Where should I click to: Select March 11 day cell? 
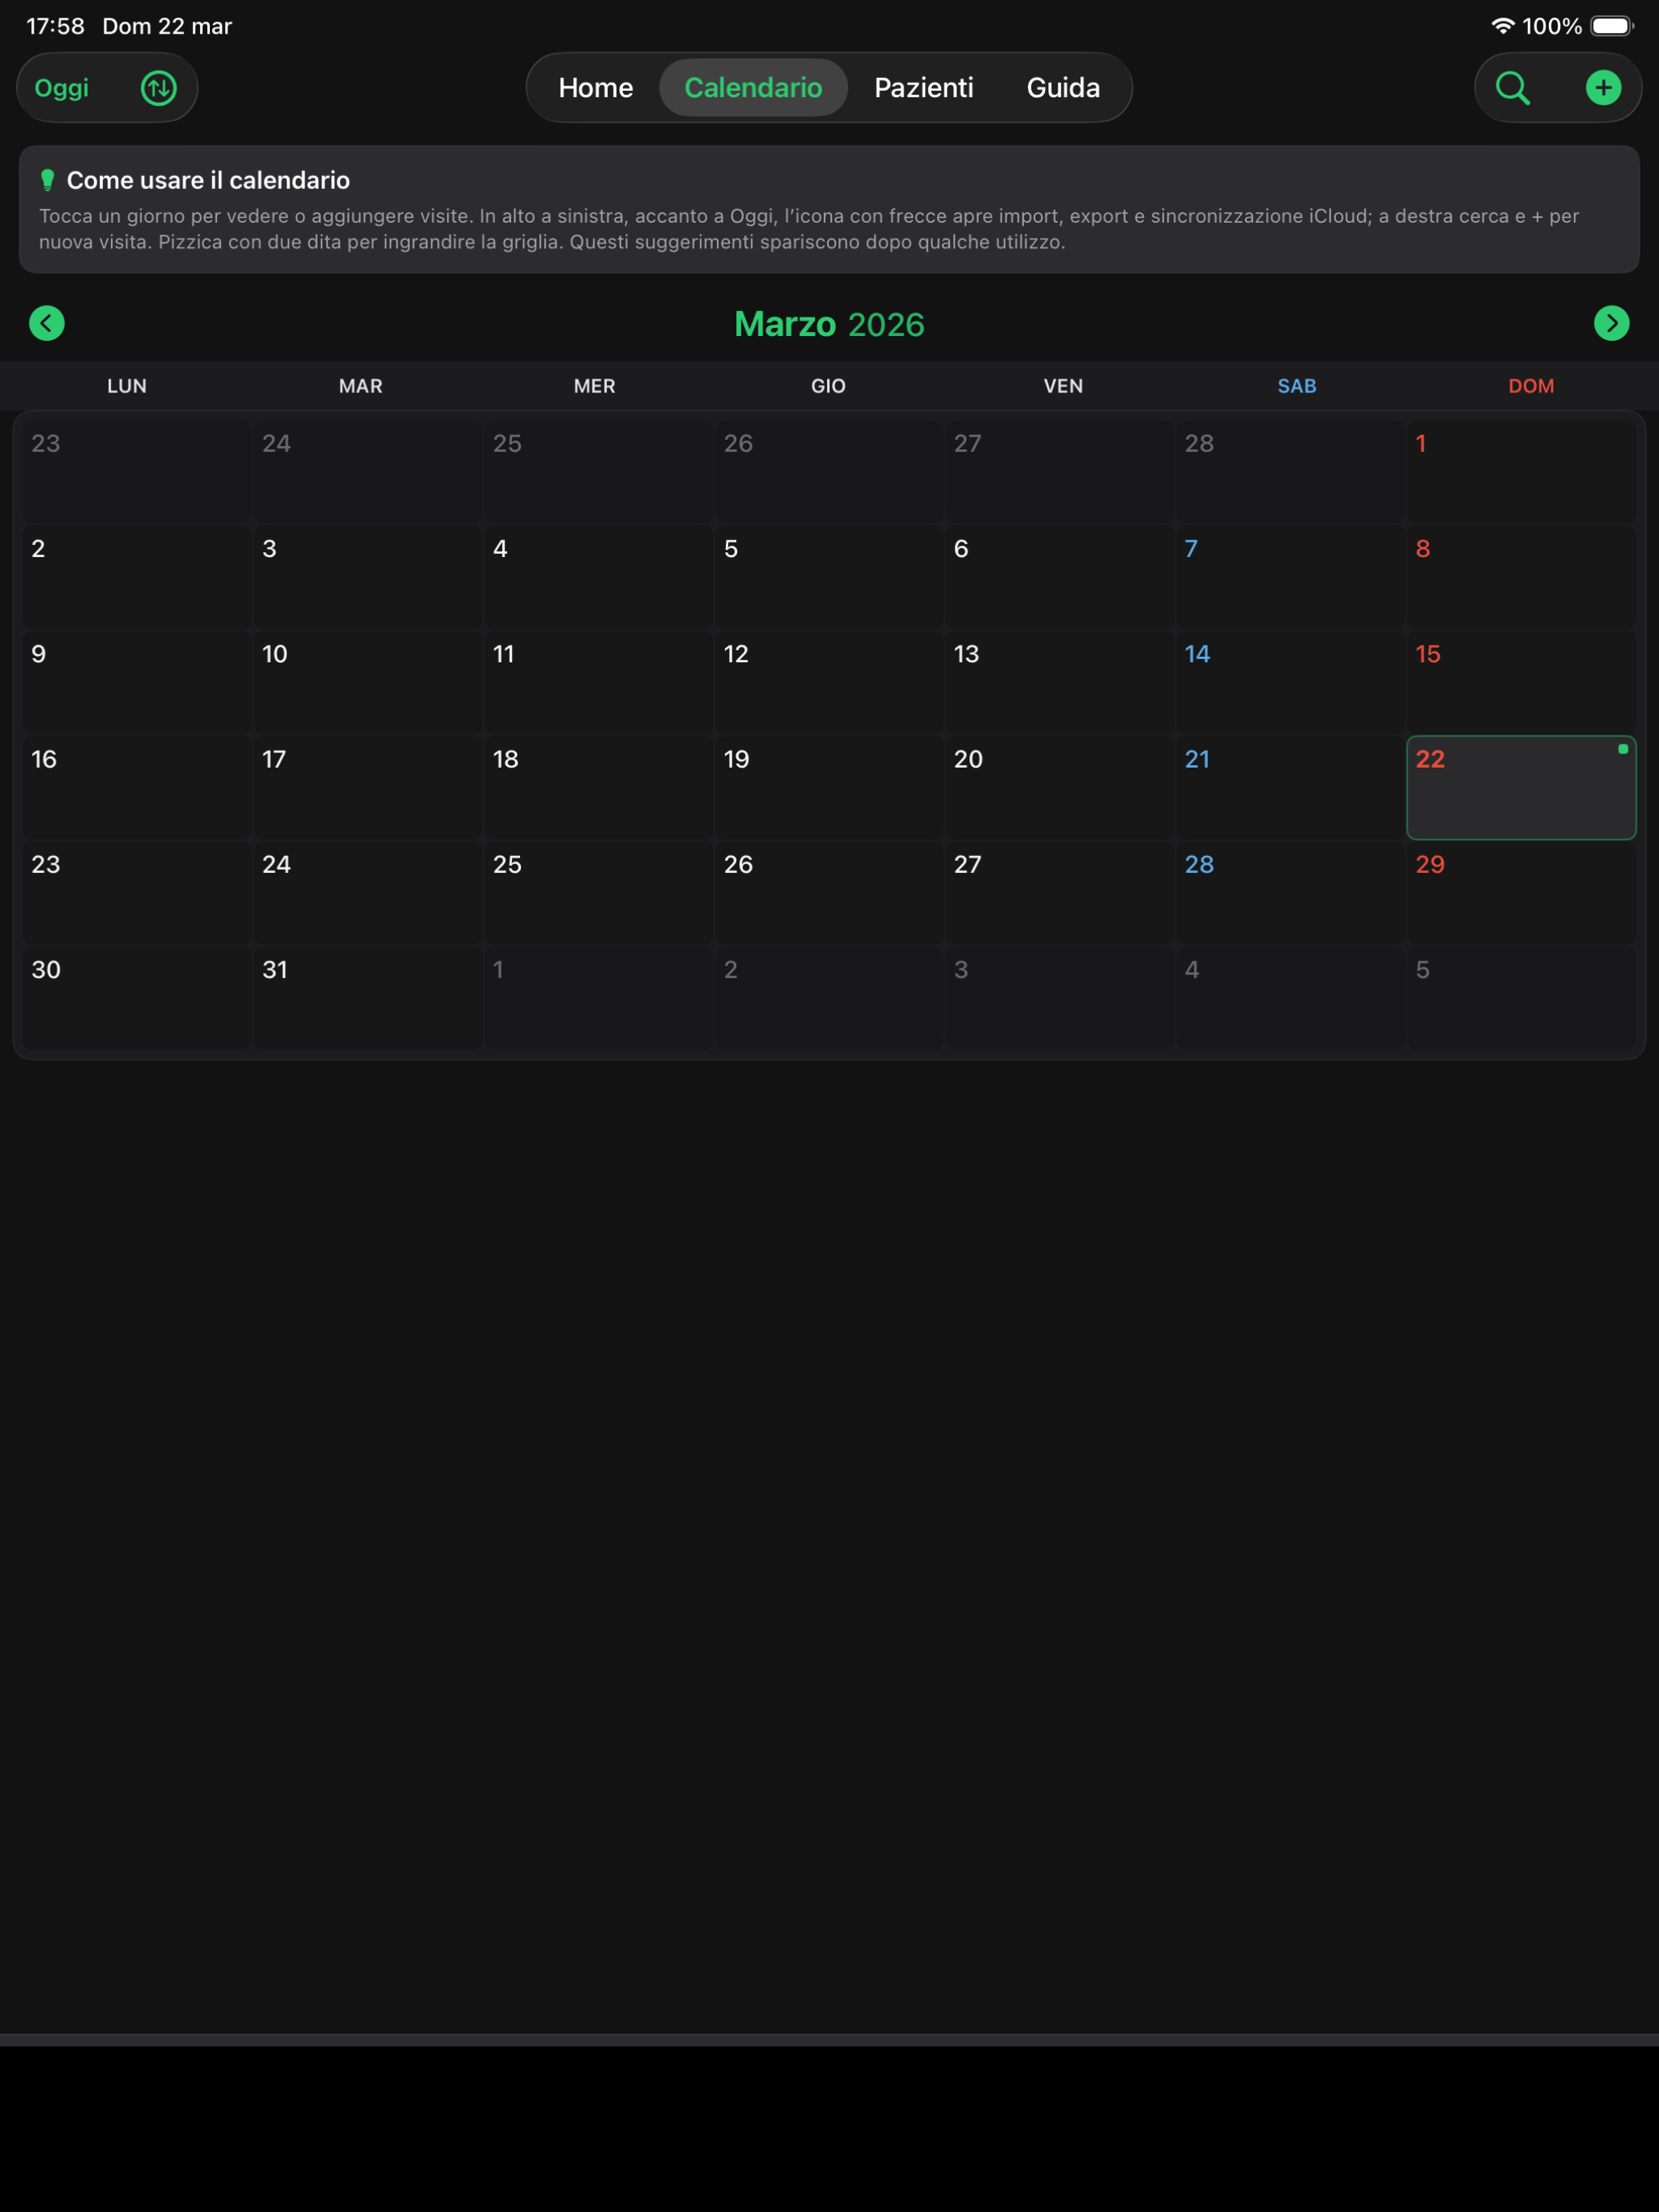tap(598, 682)
